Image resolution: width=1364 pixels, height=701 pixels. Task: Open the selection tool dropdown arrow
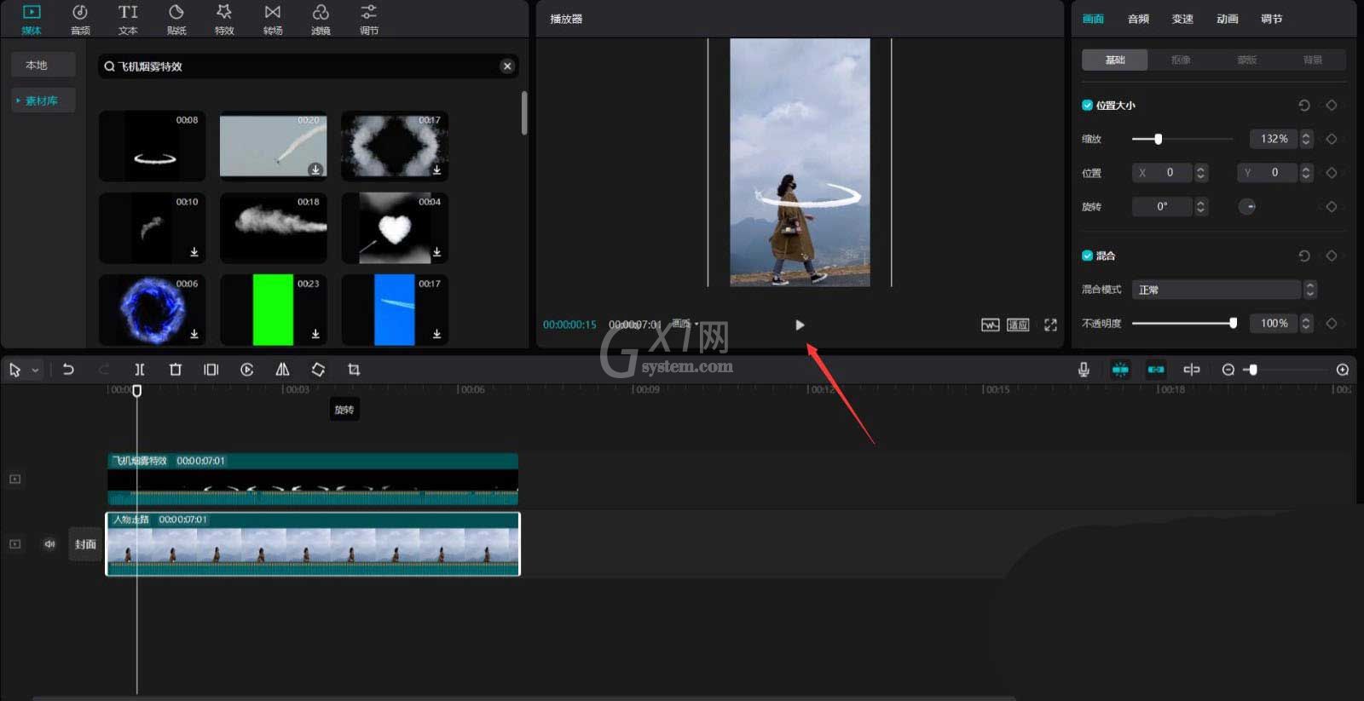coord(35,371)
